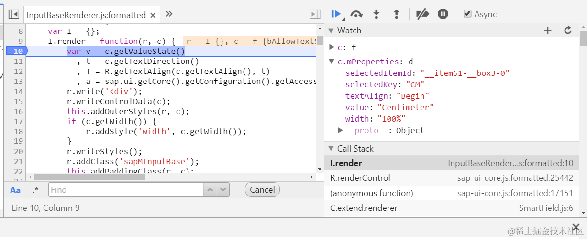Uncheck the Async checkbox
This screenshot has width=587, height=239.
click(x=468, y=14)
